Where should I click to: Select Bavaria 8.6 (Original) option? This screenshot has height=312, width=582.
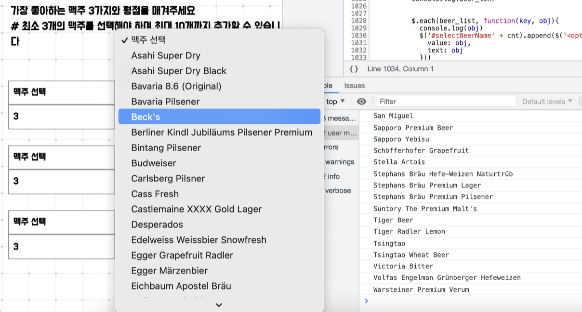tap(219, 86)
